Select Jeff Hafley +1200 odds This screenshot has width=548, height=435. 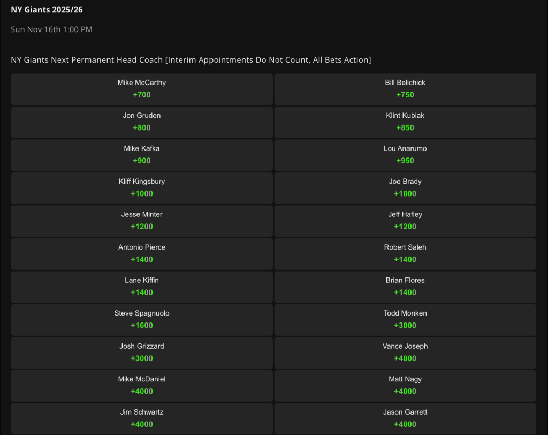point(405,221)
